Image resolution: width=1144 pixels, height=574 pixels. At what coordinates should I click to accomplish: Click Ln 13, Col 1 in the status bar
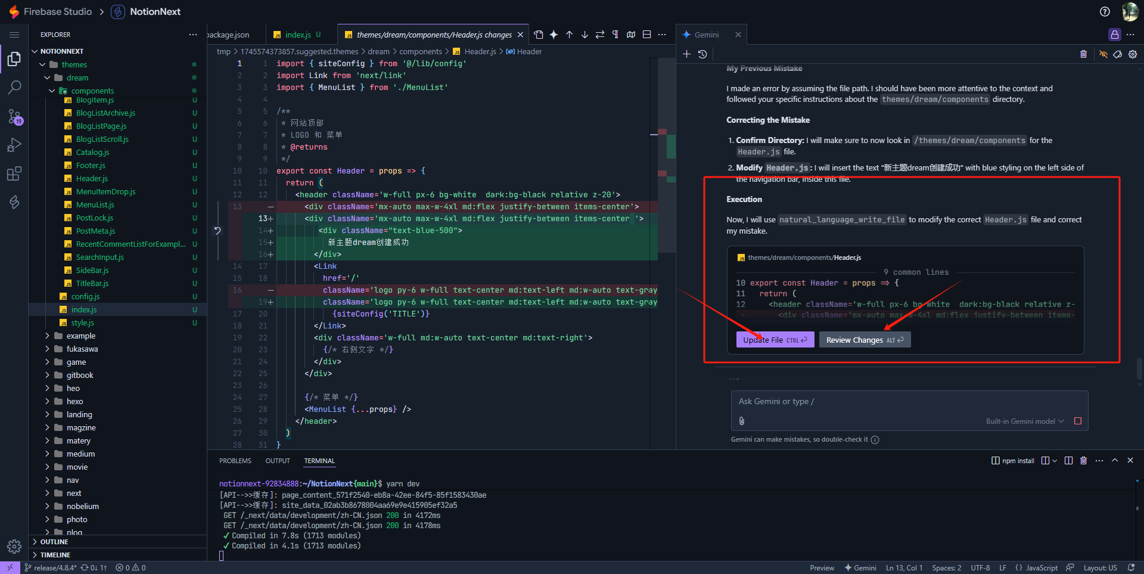[x=904, y=568]
